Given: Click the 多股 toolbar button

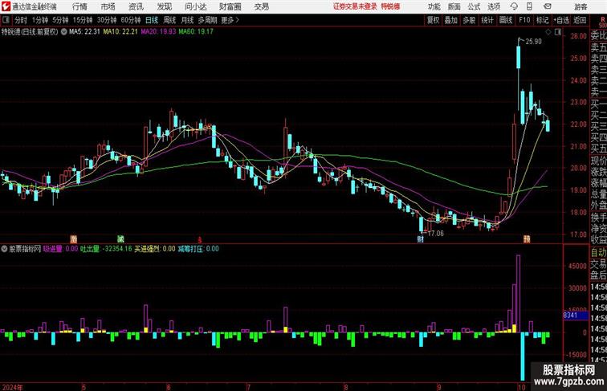Looking at the screenshot, I should click(469, 20).
